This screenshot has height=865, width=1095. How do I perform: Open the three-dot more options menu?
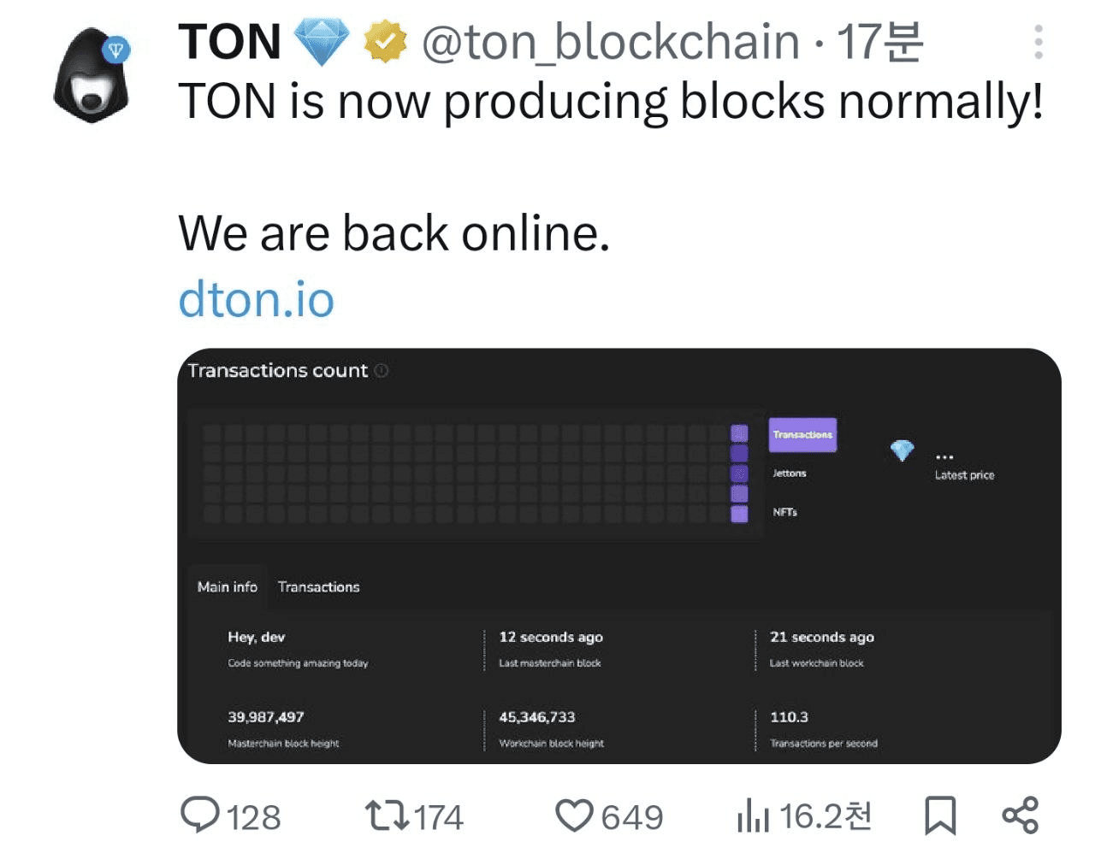1039,42
